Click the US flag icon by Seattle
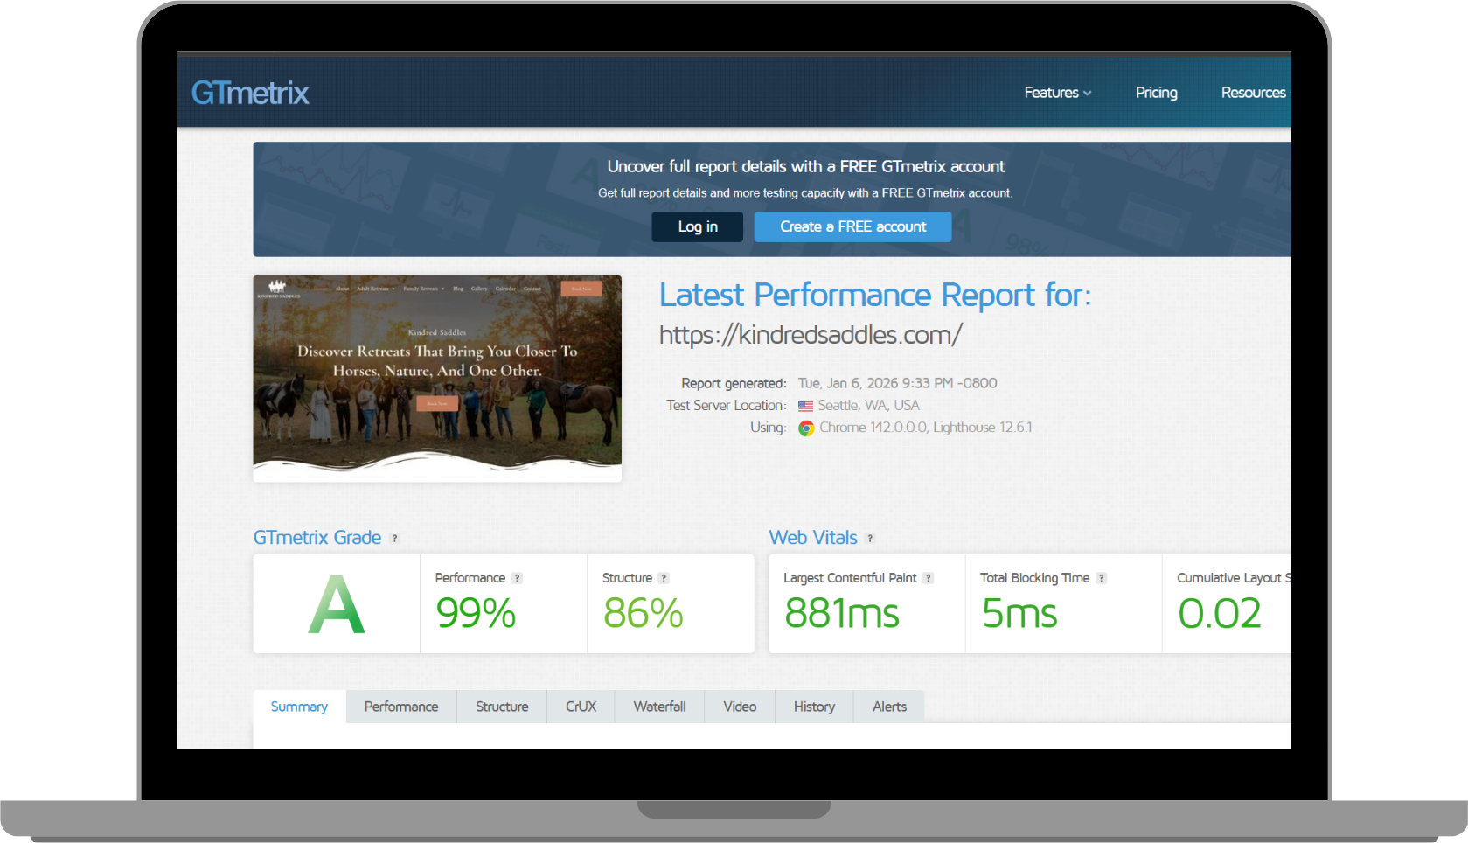Image resolution: width=1468 pixels, height=843 pixels. click(x=805, y=406)
